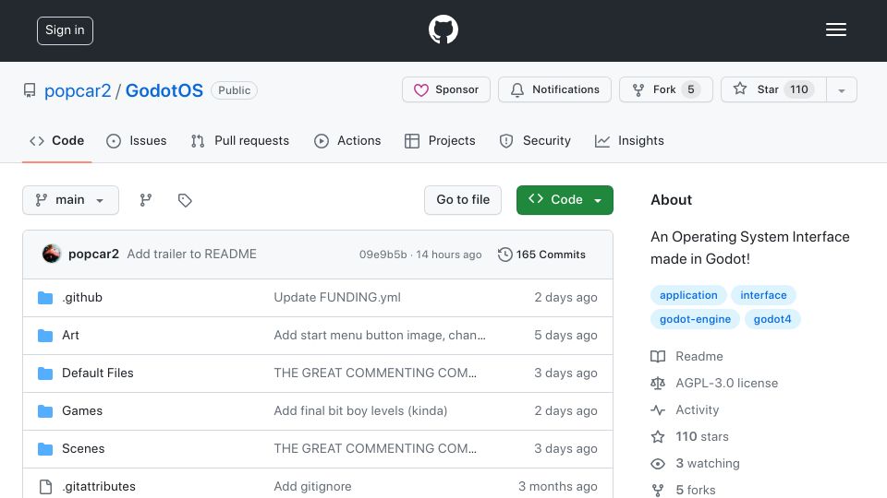Open the hamburger navigation menu
887x498 pixels.
tap(835, 30)
